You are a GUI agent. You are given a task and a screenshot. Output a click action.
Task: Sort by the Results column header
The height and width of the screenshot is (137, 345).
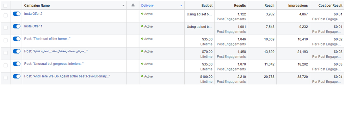(x=240, y=6)
